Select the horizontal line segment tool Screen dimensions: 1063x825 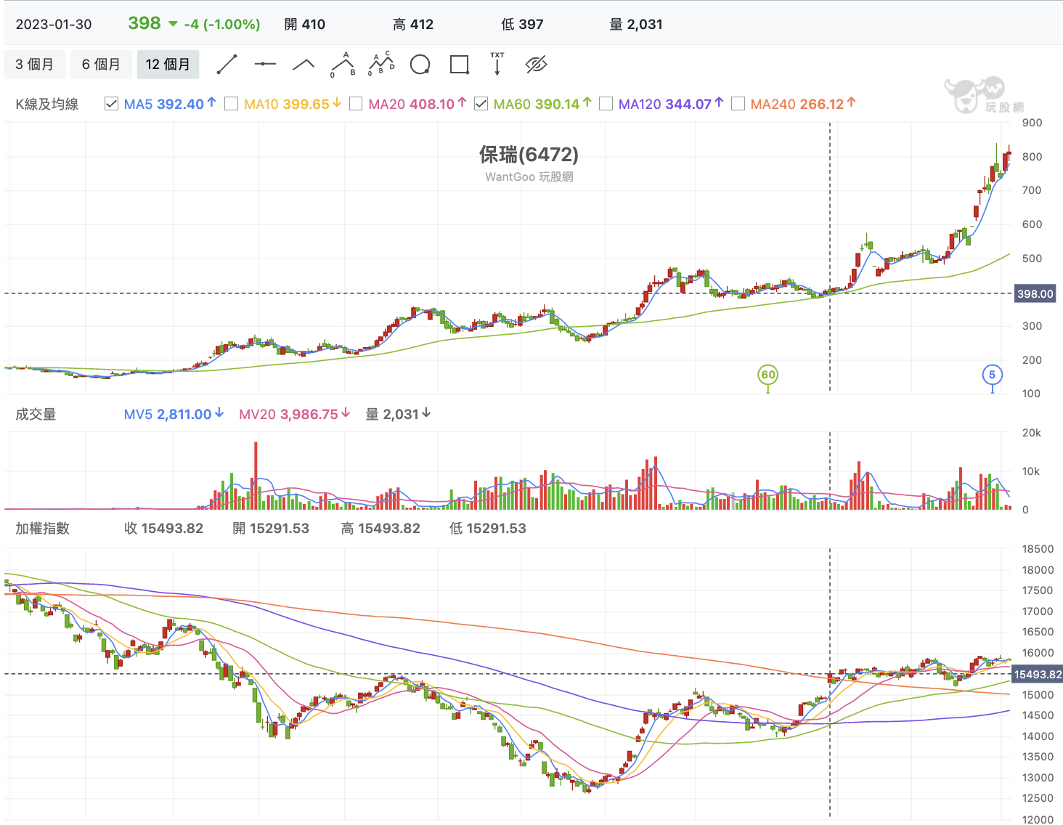(265, 65)
